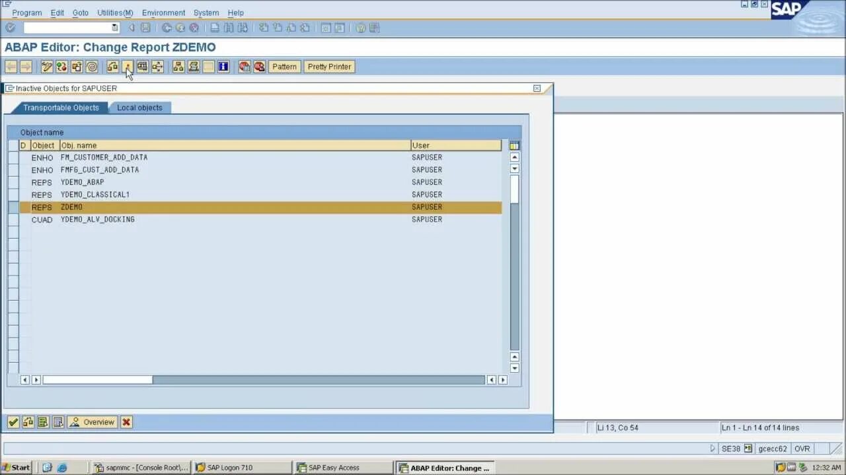This screenshot has height=475, width=846.
Task: Click the Display Object List icon
Action: pyautogui.click(x=178, y=67)
